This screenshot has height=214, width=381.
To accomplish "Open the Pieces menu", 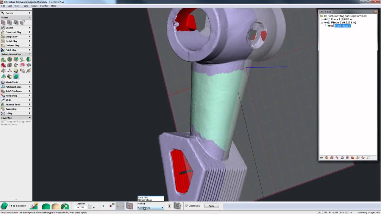I will tap(34, 6).
